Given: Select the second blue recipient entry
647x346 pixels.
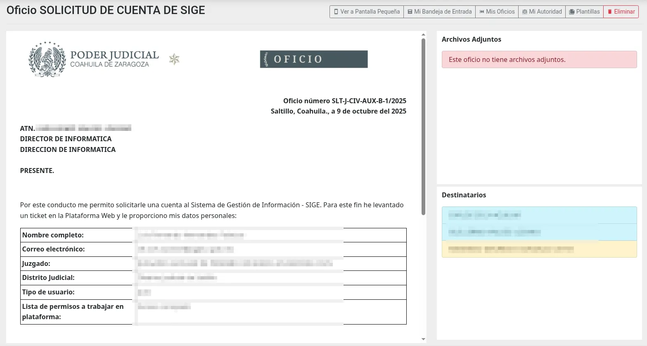Looking at the screenshot, I should coord(539,232).
